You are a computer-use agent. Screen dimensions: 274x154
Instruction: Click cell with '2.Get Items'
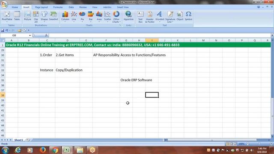(x=67, y=55)
